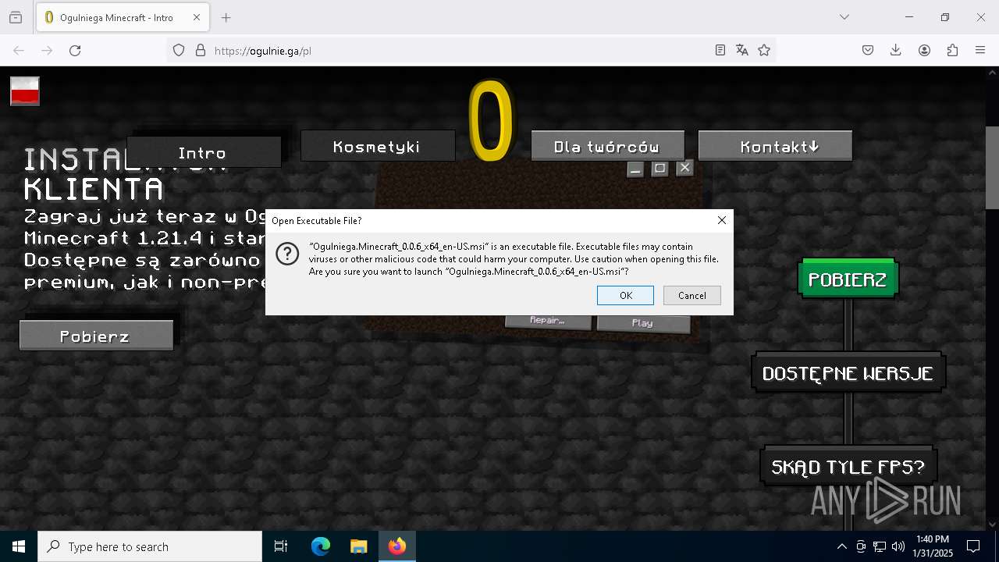Click the site security padlock icon
The height and width of the screenshot is (562, 999).
[x=201, y=50]
